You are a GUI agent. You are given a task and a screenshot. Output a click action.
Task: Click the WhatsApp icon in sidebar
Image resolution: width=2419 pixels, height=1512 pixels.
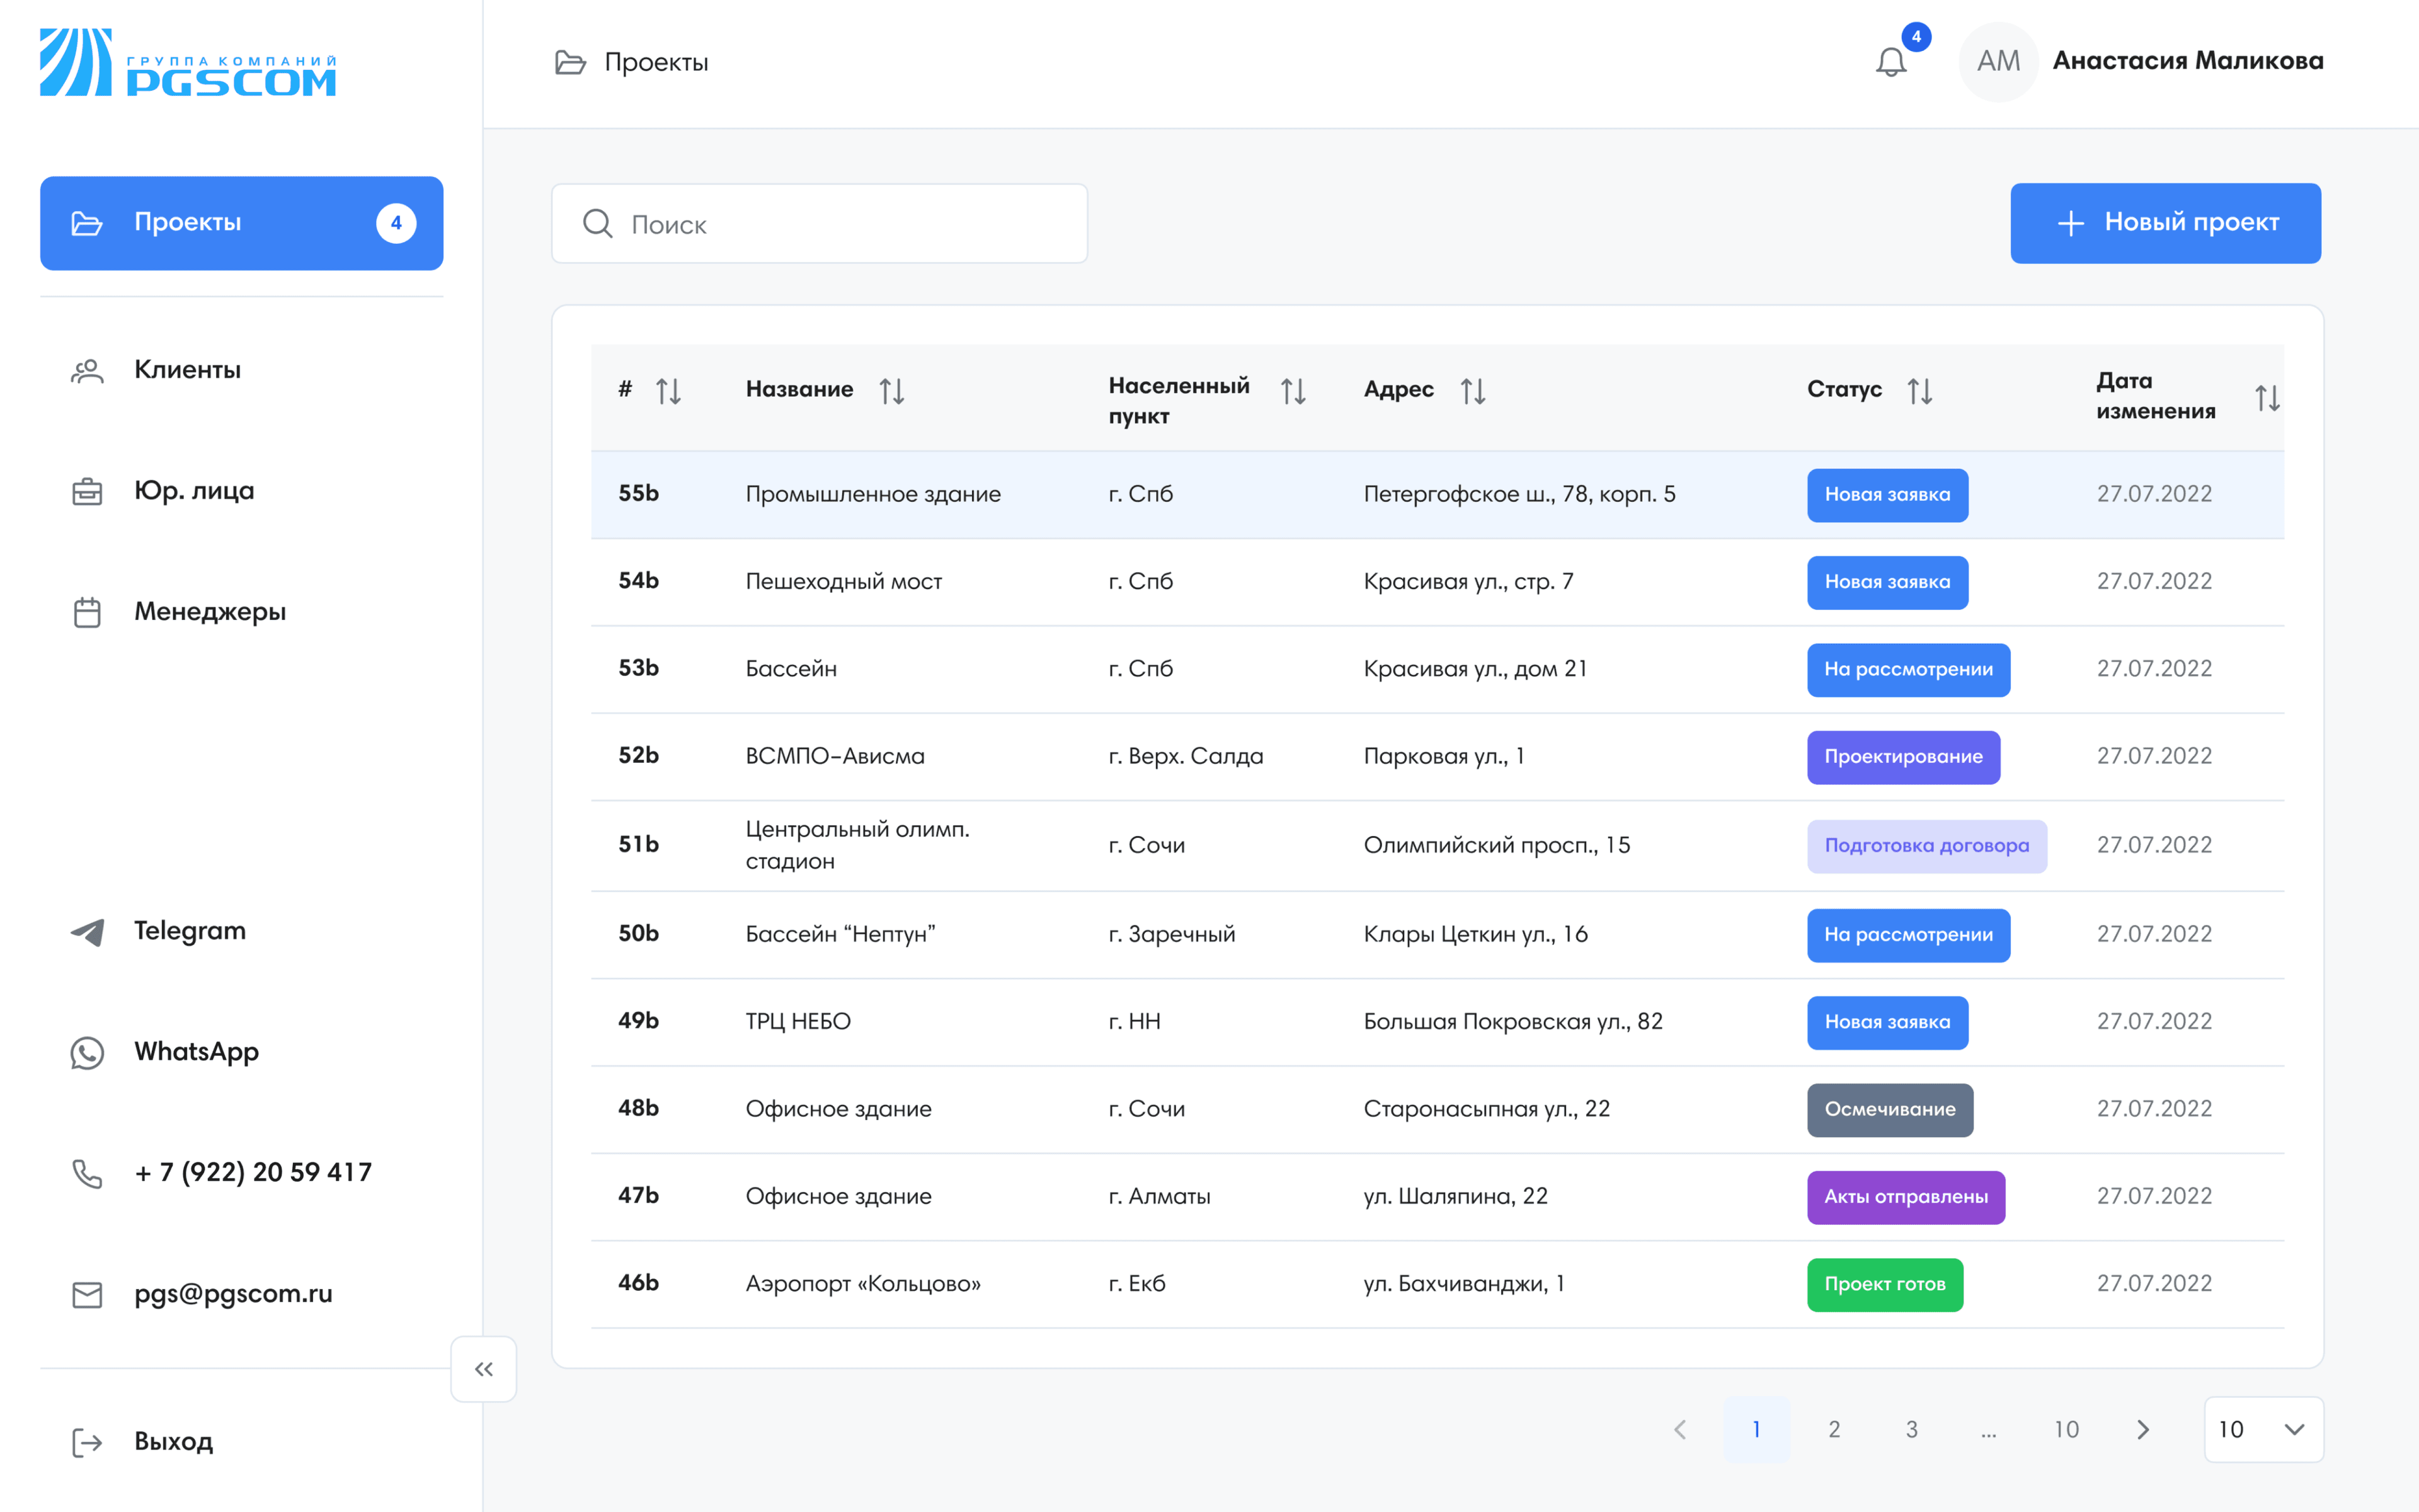[87, 1052]
